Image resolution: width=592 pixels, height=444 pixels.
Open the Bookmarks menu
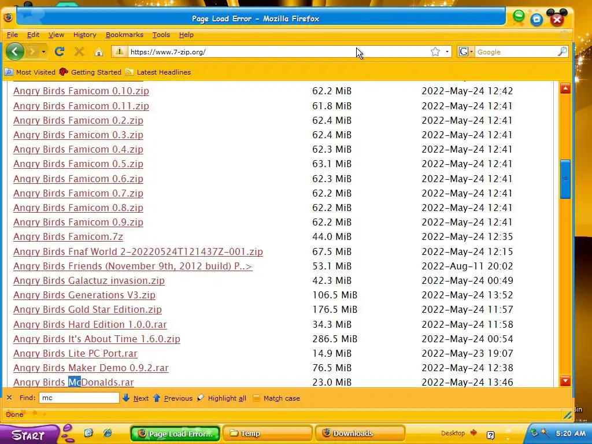pyautogui.click(x=124, y=35)
